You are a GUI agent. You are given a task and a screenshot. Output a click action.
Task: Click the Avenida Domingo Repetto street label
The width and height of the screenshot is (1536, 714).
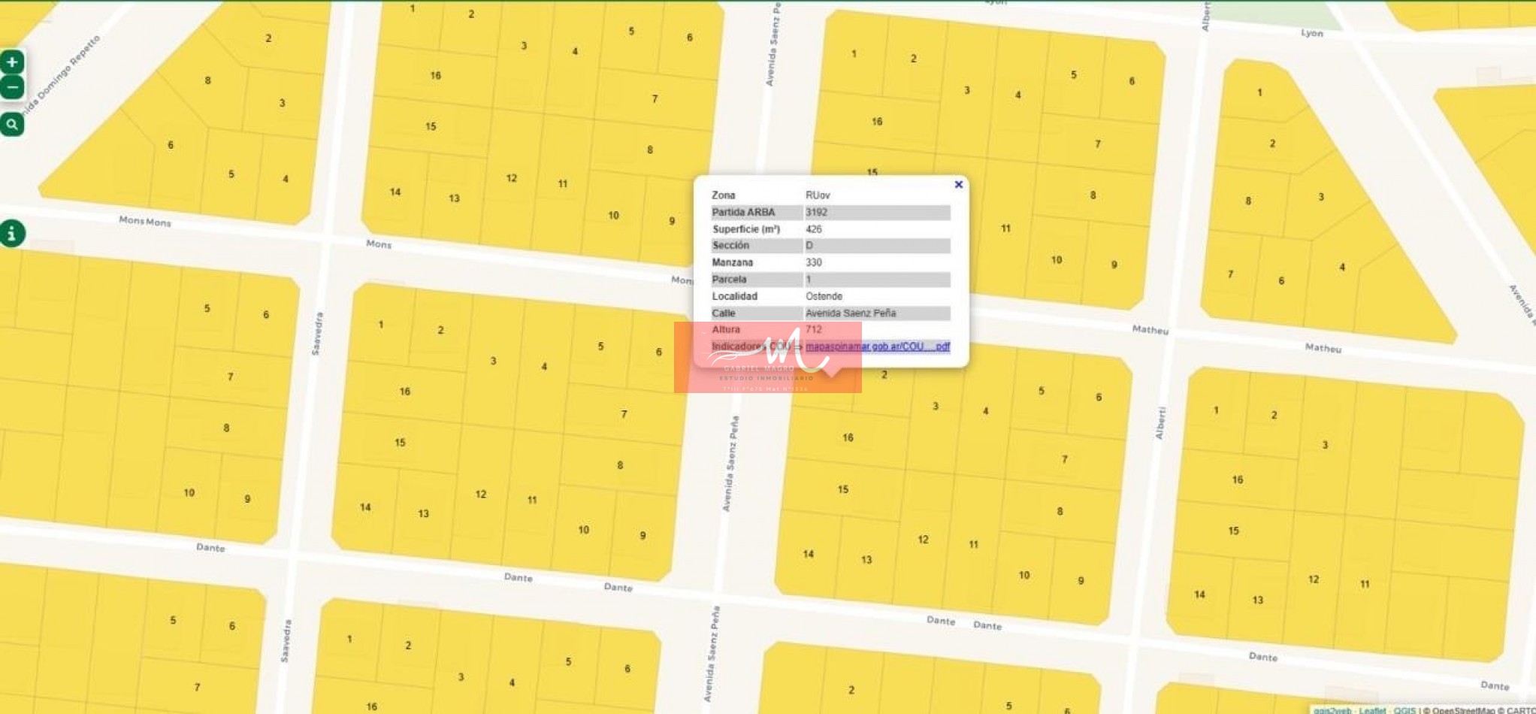coord(62,76)
